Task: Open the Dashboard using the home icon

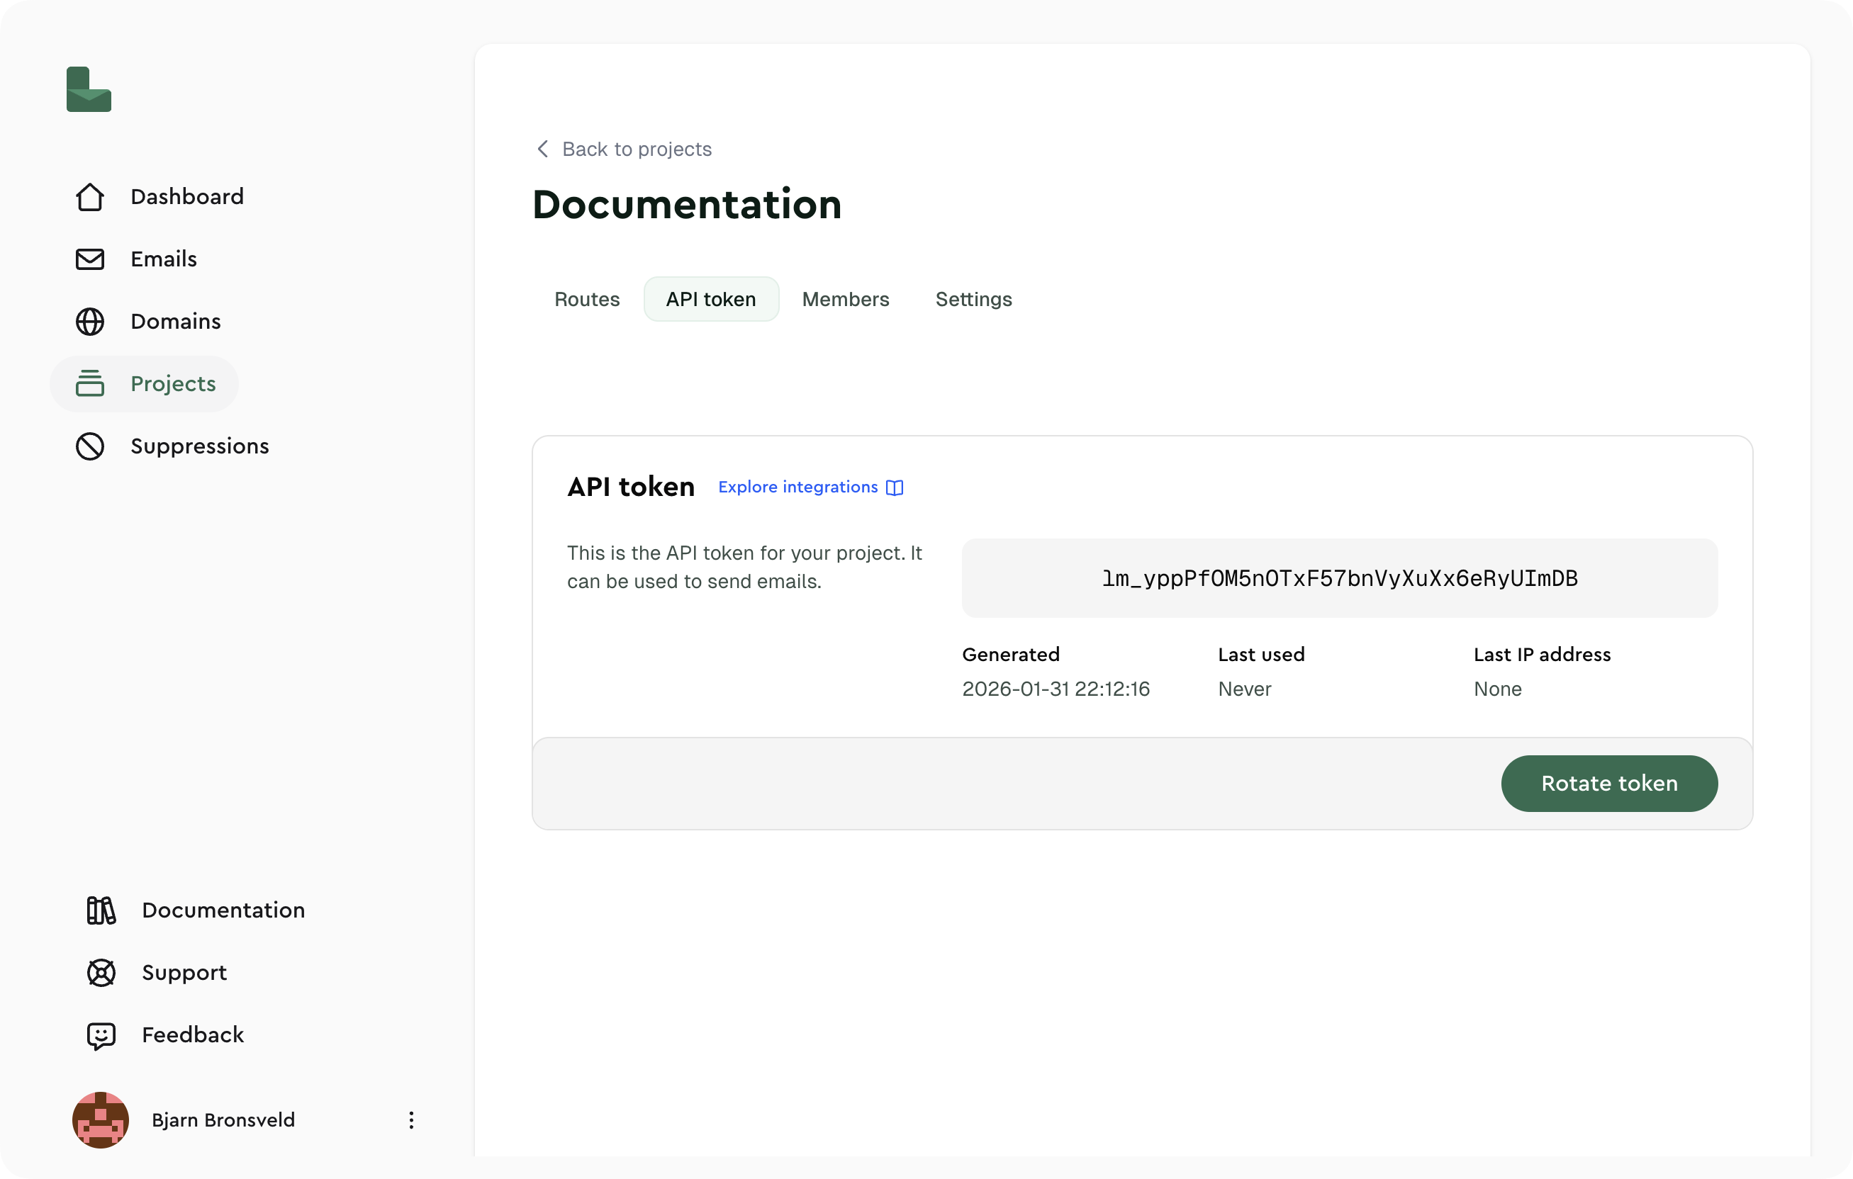Action: coord(90,197)
